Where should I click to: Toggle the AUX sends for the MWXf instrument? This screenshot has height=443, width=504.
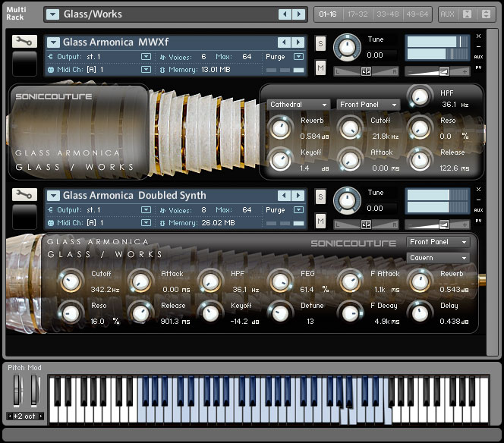click(479, 57)
